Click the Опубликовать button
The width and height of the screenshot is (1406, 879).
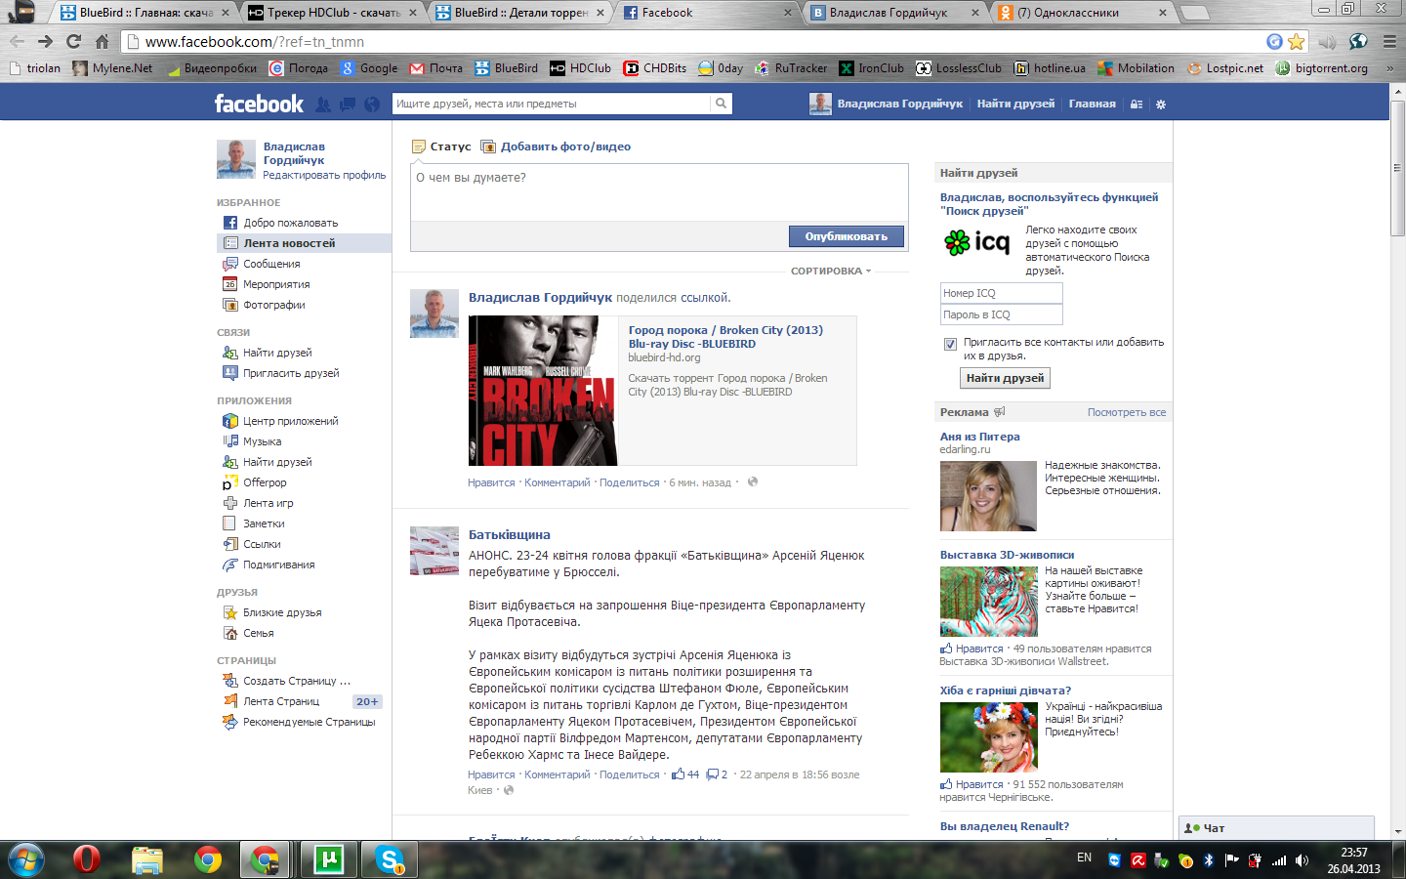(846, 236)
